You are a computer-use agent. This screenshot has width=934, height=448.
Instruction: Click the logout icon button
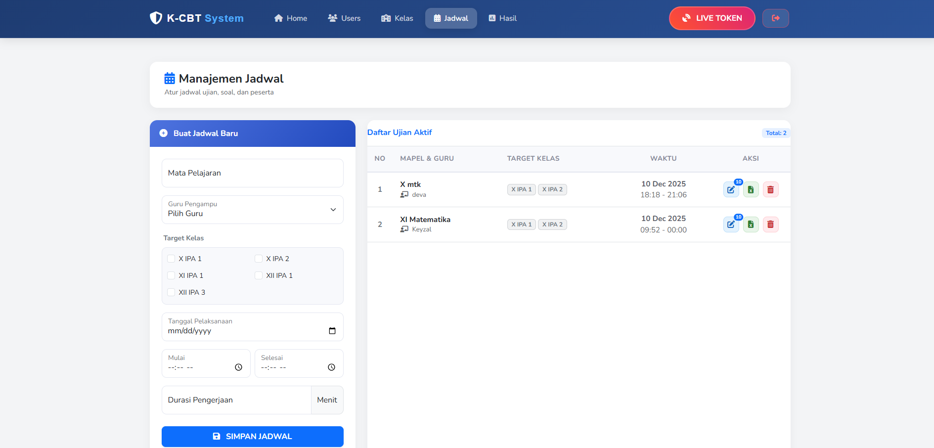pyautogui.click(x=775, y=18)
